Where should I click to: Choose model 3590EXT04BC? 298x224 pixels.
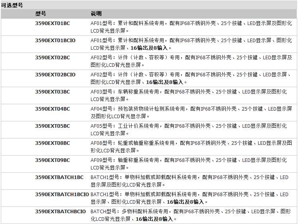pyautogui.click(x=52, y=109)
